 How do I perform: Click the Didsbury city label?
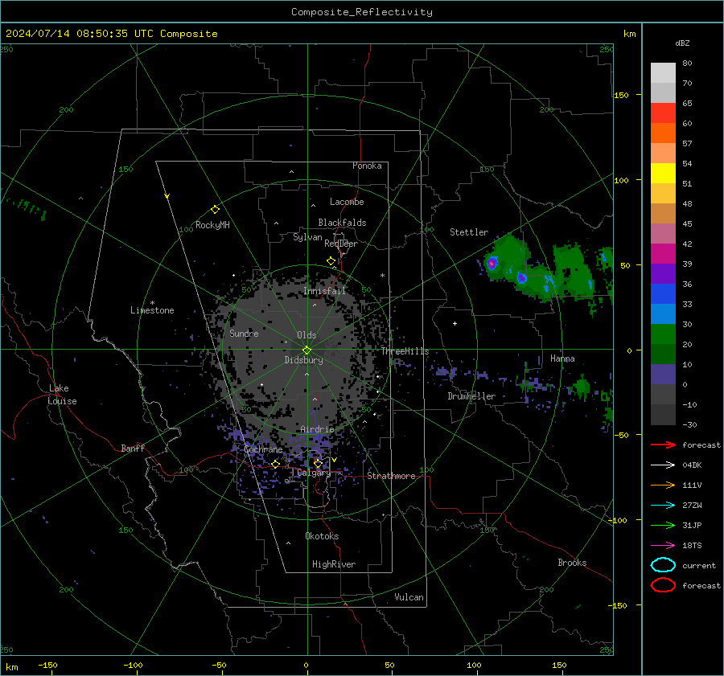[x=303, y=360]
